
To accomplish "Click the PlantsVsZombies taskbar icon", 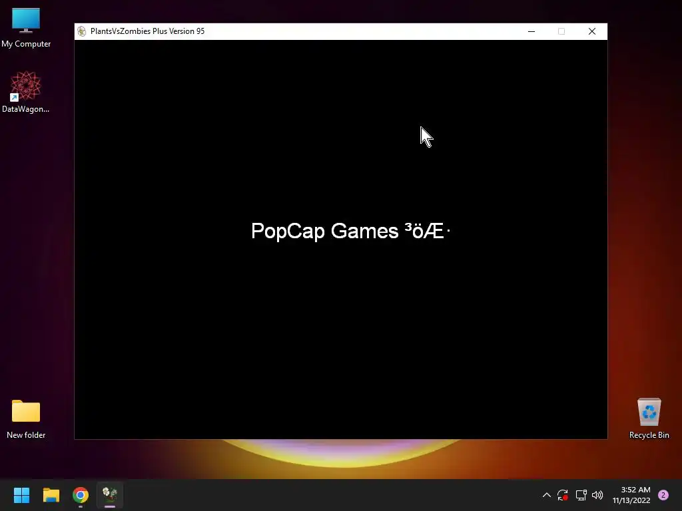I will click(x=110, y=495).
